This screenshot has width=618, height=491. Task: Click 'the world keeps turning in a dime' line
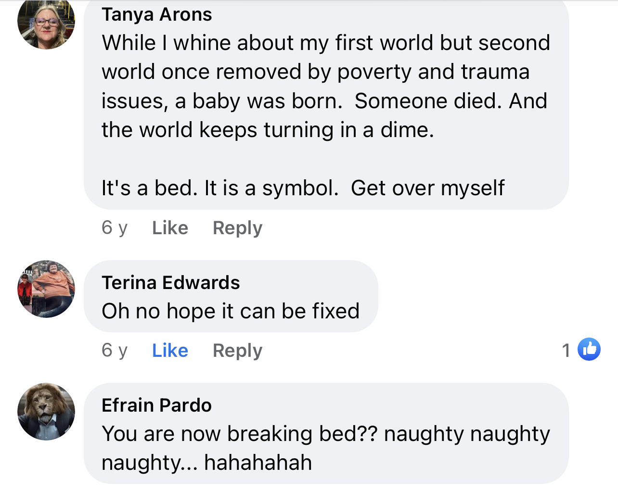pos(268,130)
